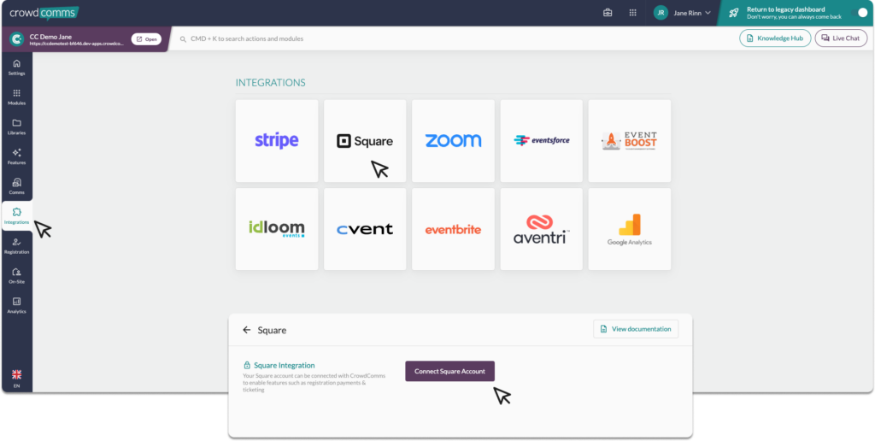The image size is (875, 441).
Task: Open Analytics chart icon in sidebar
Action: coord(16,305)
